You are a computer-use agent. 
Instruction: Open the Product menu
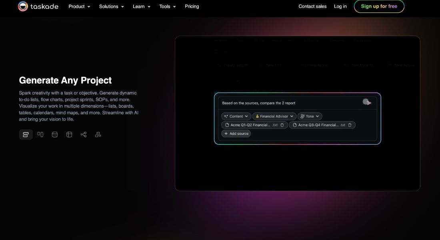click(80, 6)
